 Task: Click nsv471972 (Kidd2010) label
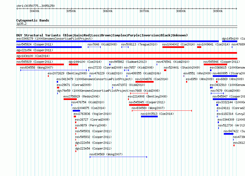click(x=129, y=85)
